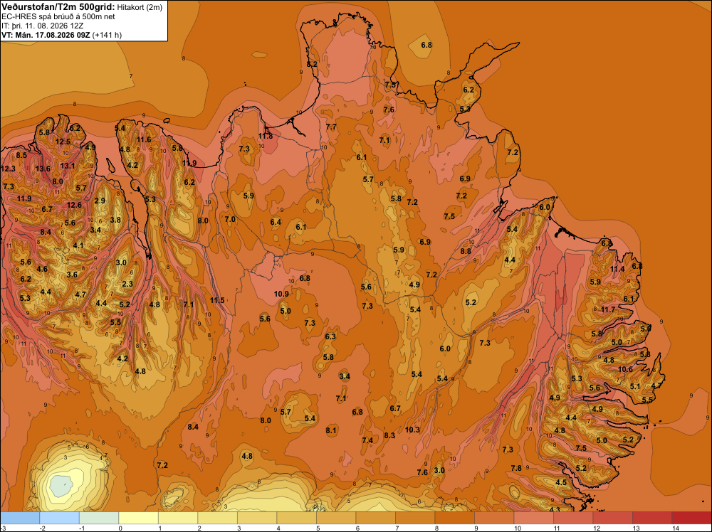Click the dark red legend swatch right of 14
Screen dimensions: 712x532
click(691, 518)
